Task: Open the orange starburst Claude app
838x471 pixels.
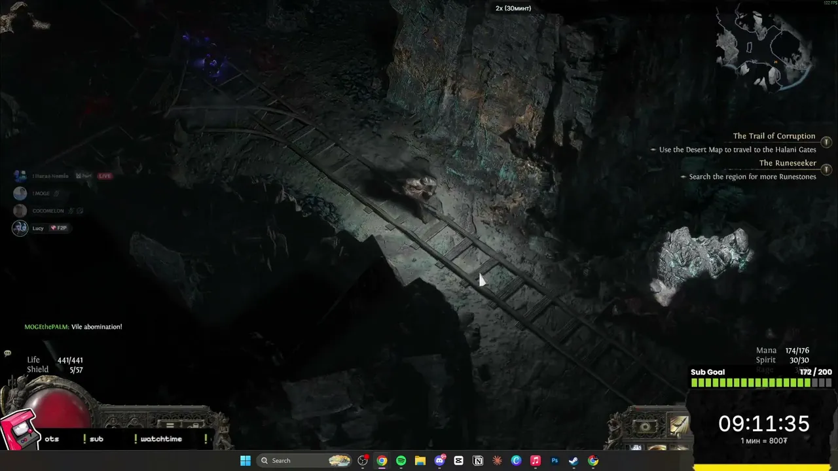Action: click(x=497, y=461)
